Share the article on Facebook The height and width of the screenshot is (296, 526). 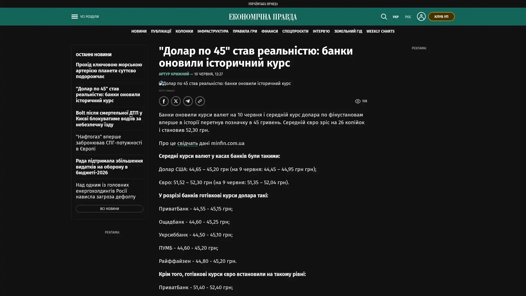point(164,101)
